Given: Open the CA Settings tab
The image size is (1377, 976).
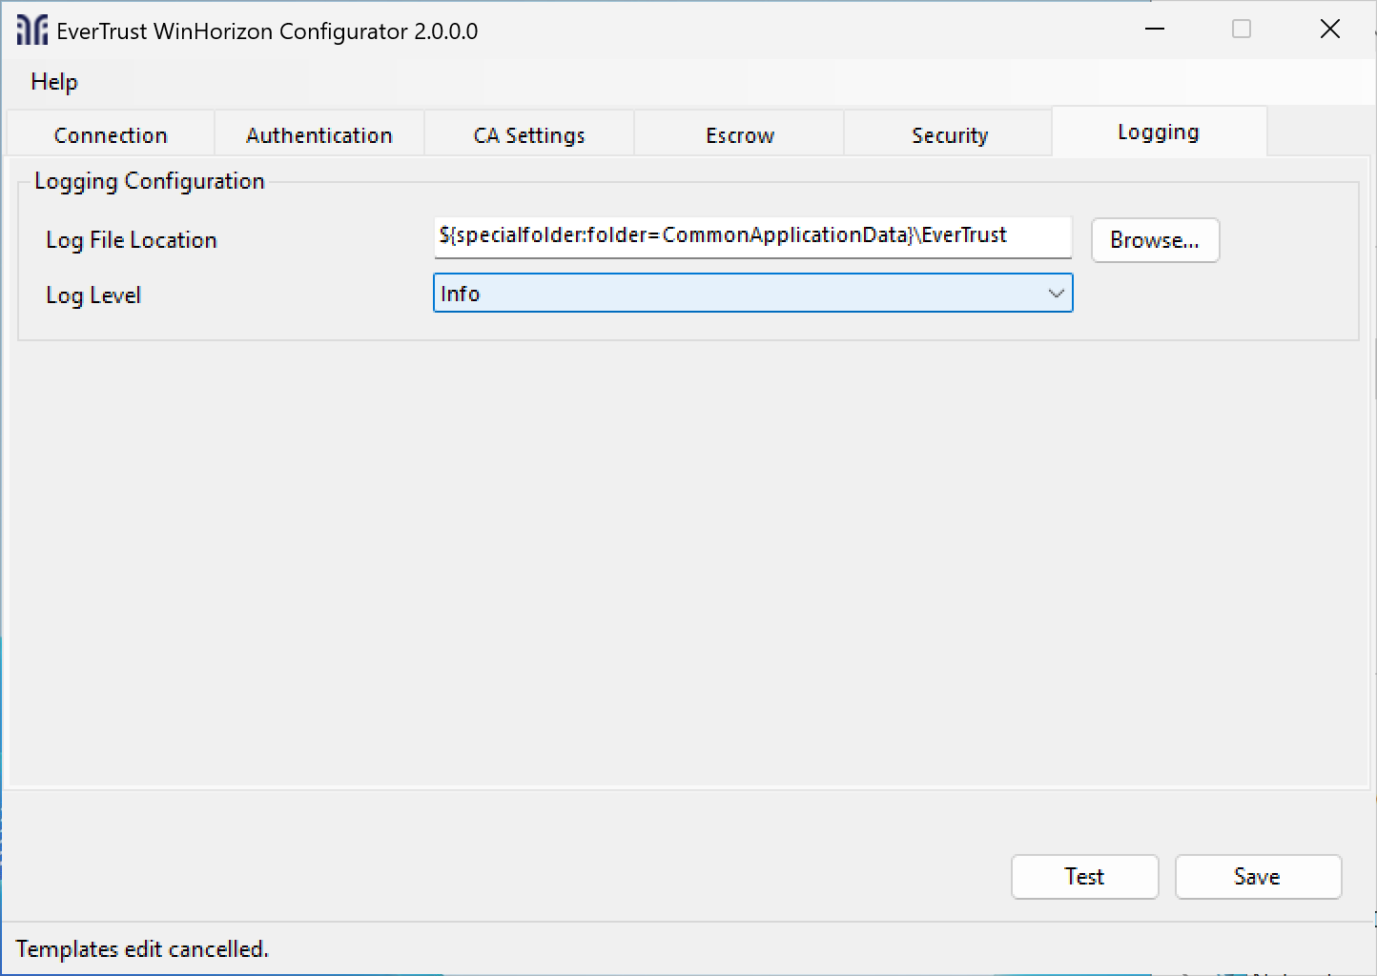Looking at the screenshot, I should point(528,134).
